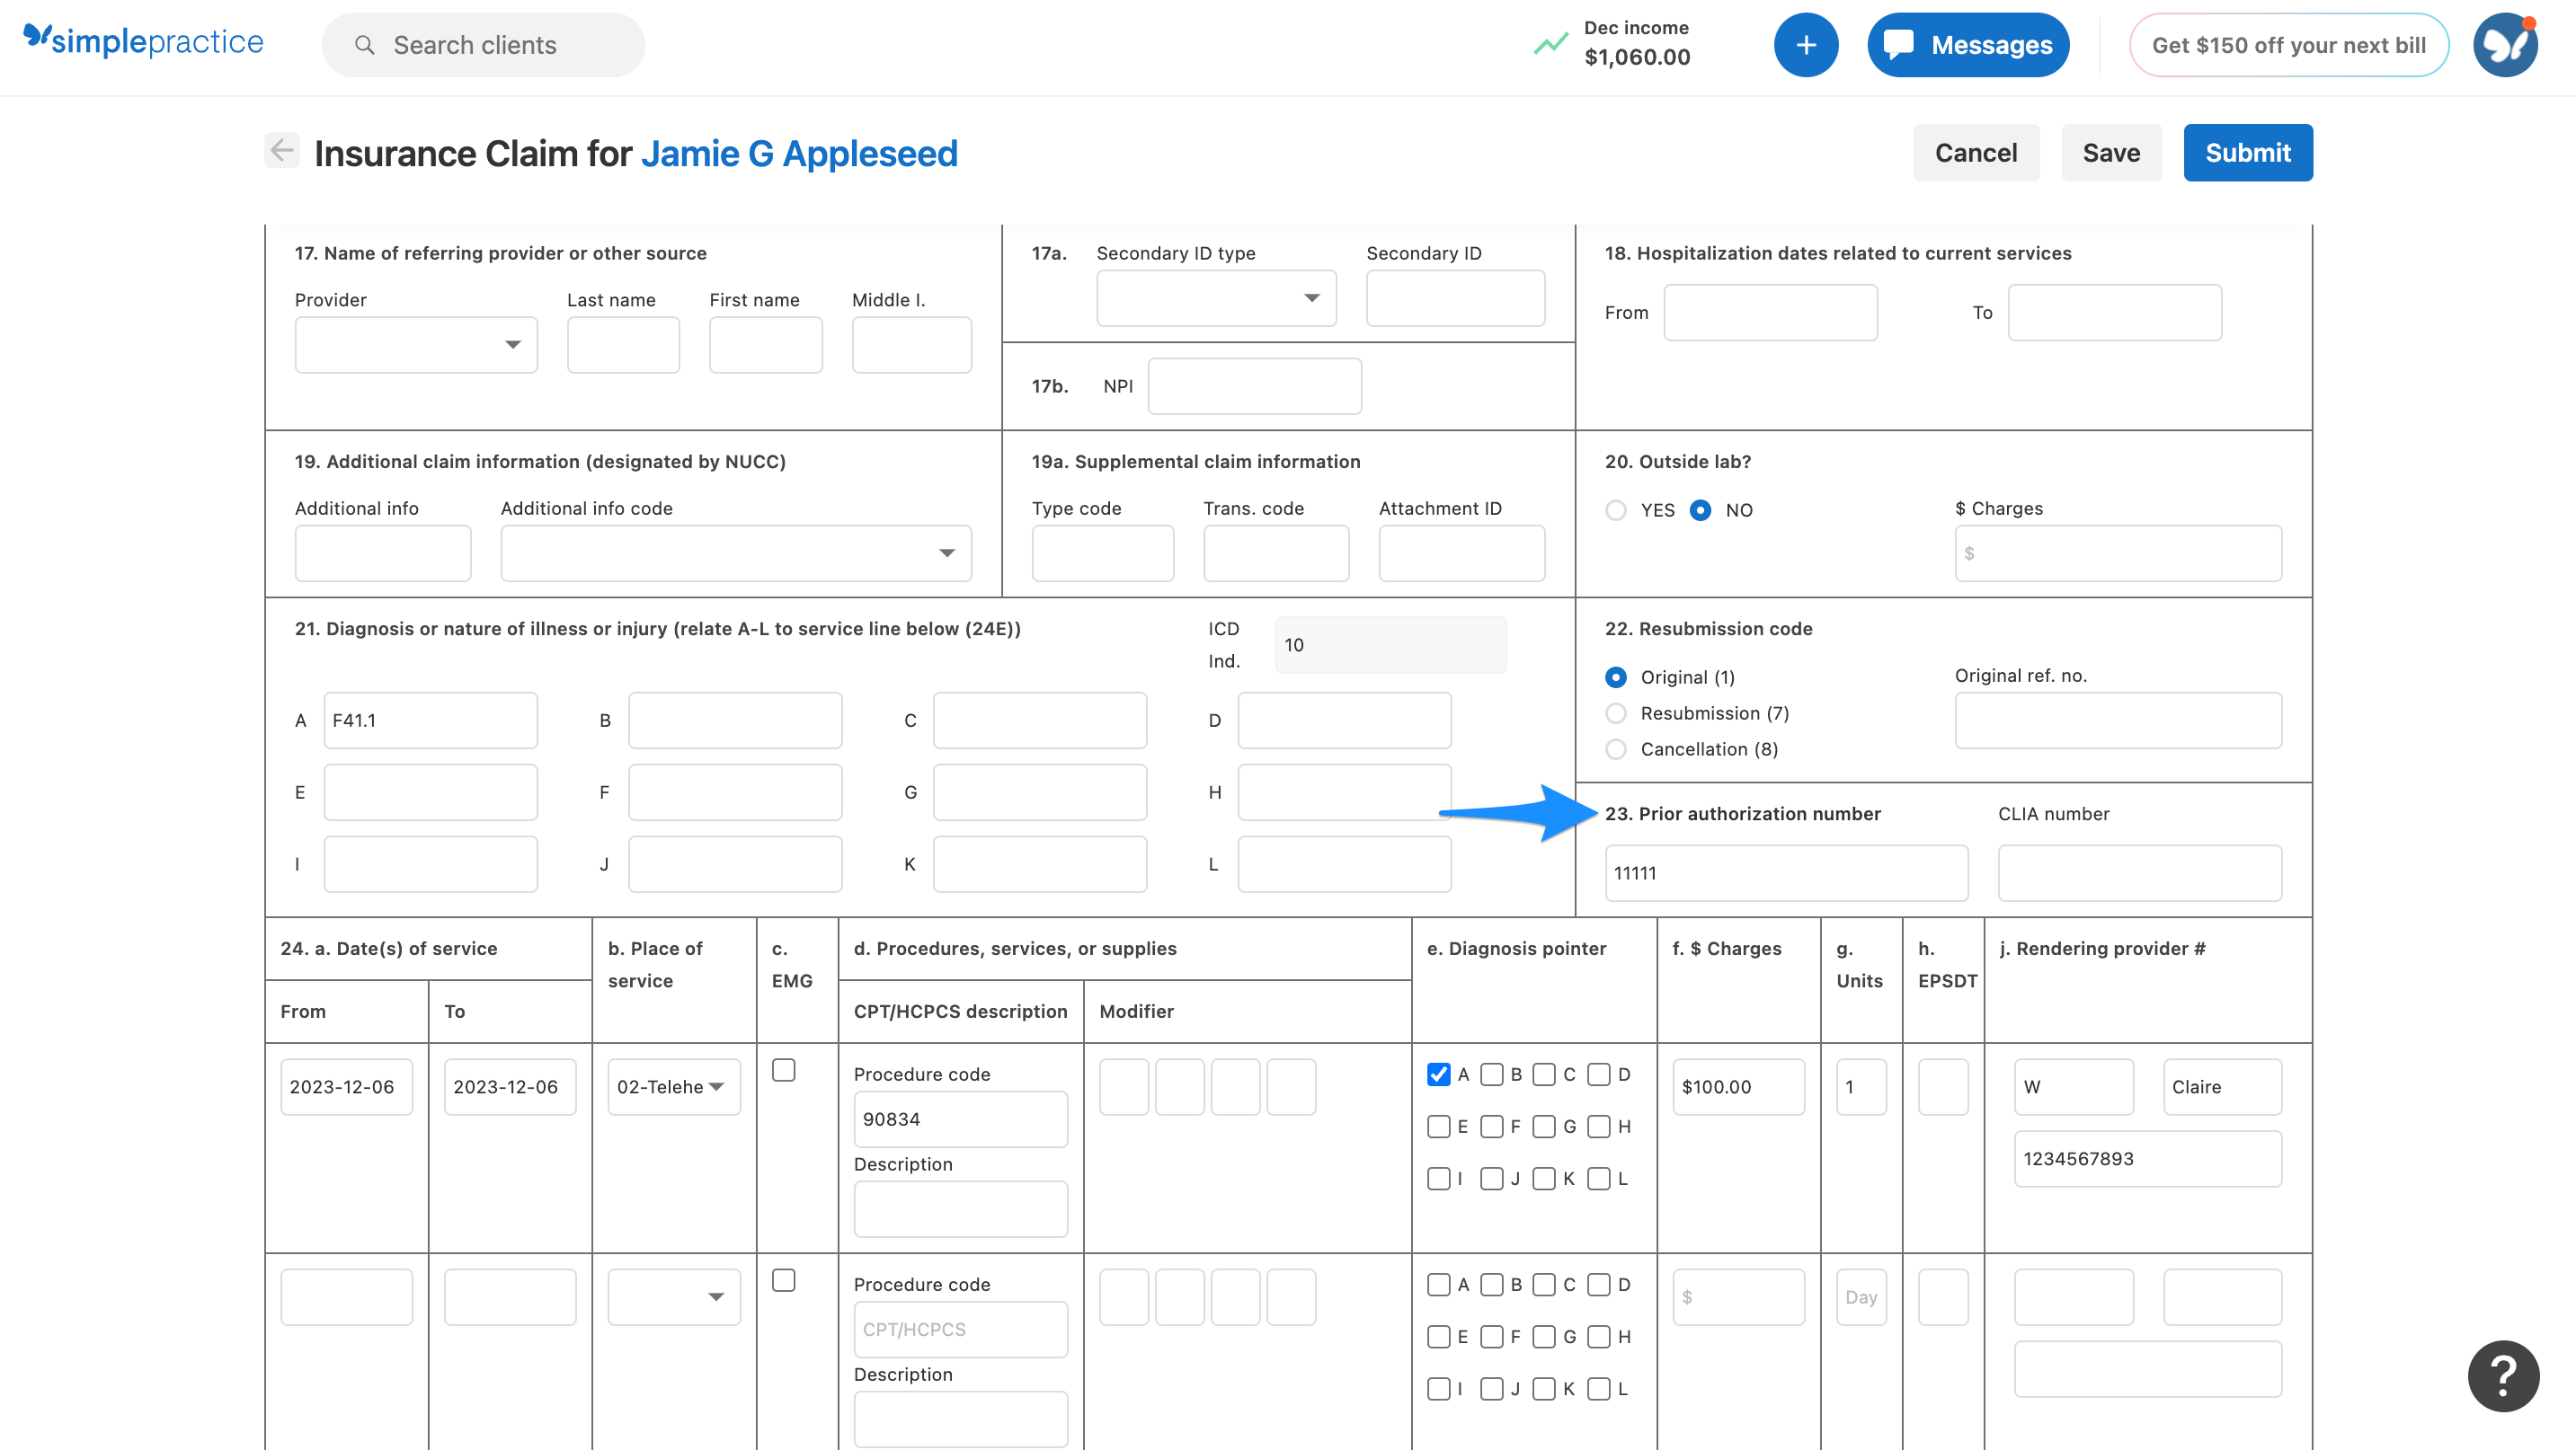Open the Provider dropdown in section 17
Screen dimensions: 2576x1450
[415, 344]
